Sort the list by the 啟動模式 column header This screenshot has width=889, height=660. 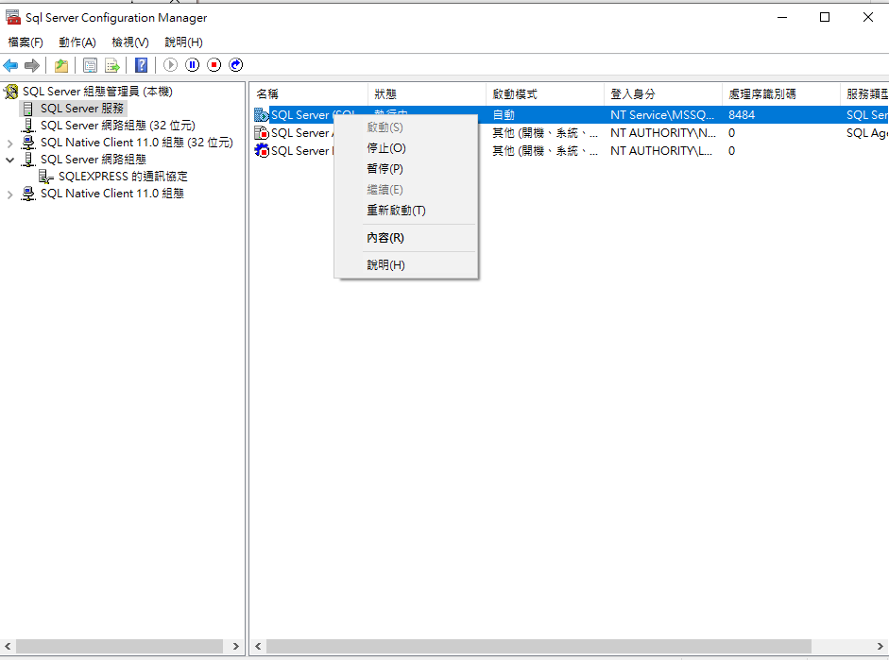544,94
